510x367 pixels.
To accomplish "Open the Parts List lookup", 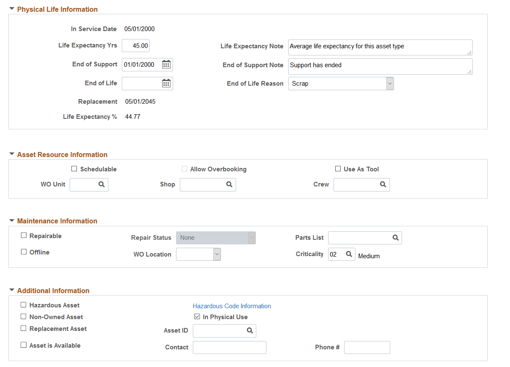I will coord(395,238).
